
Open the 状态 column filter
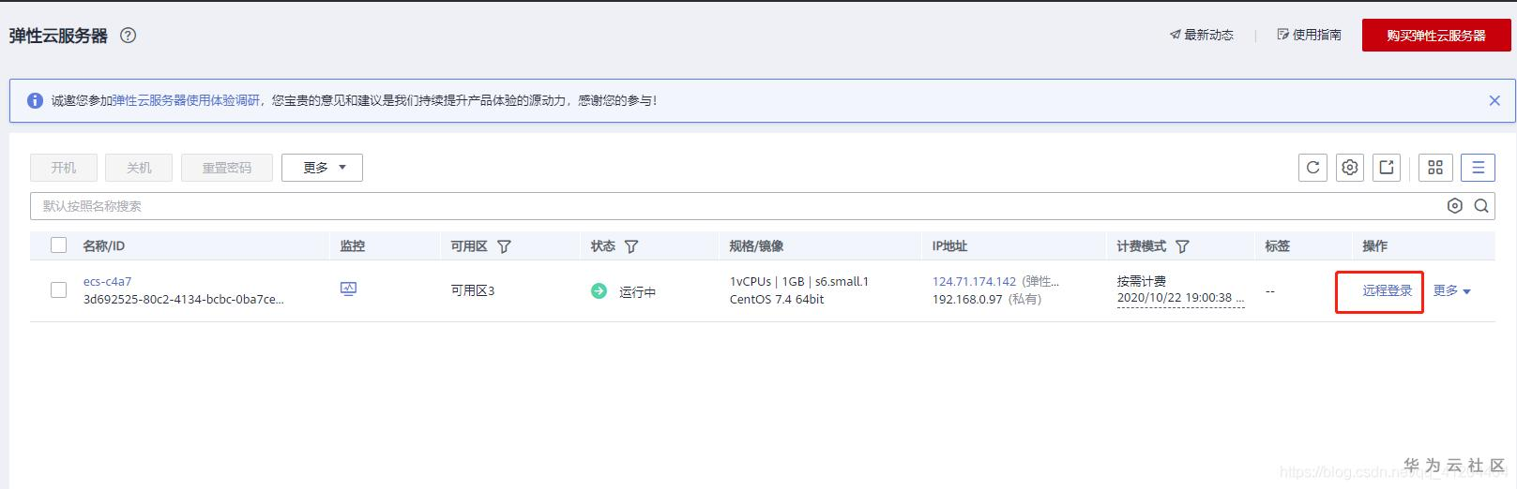(x=631, y=246)
